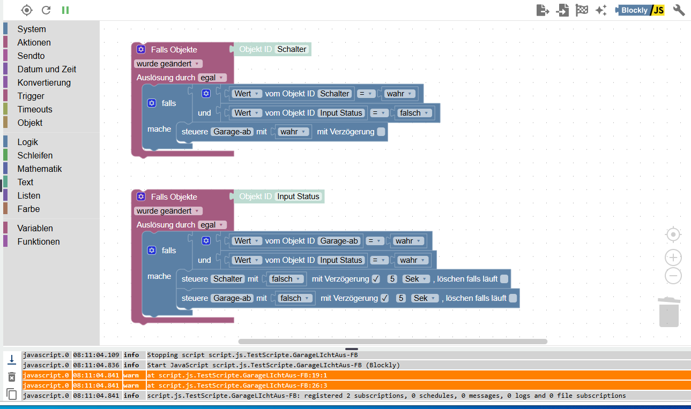Restart the script with the reload icon
The height and width of the screenshot is (409, 691).
point(46,10)
